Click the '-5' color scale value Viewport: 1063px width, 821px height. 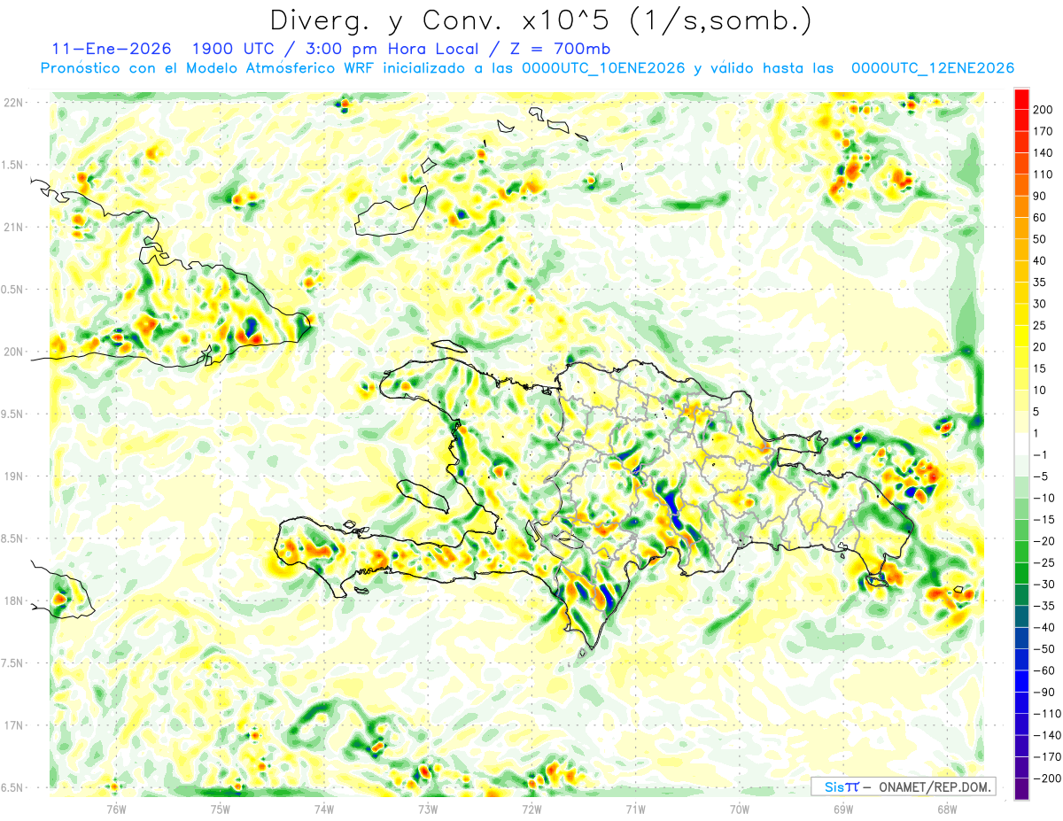[1043, 476]
